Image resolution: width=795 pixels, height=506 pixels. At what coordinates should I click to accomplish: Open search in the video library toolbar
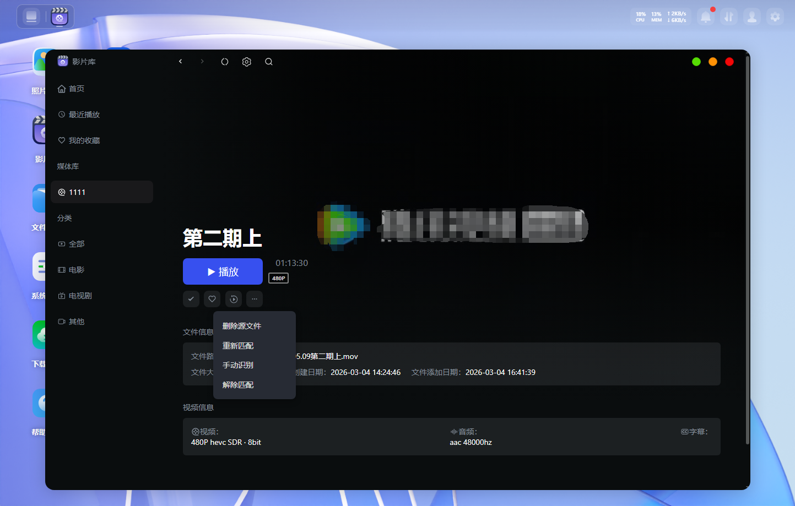(269, 62)
